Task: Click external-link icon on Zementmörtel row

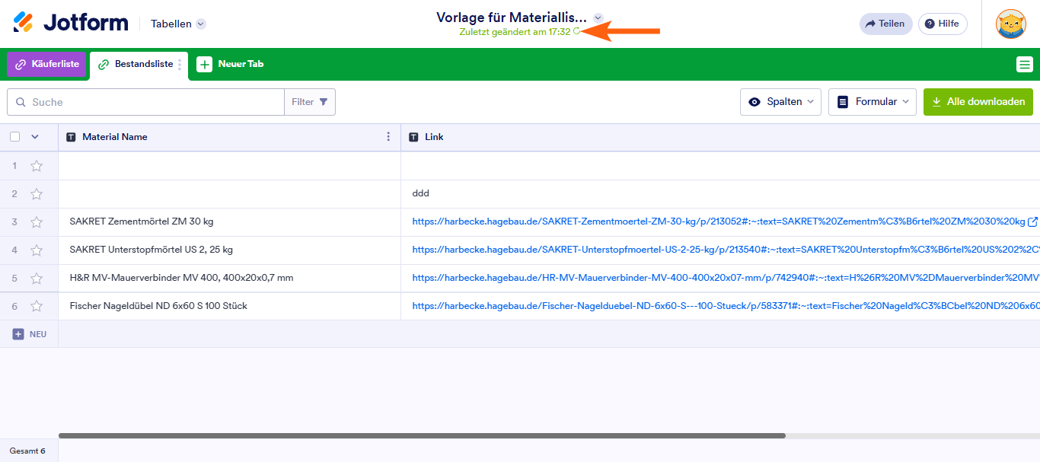Action: (x=1032, y=221)
